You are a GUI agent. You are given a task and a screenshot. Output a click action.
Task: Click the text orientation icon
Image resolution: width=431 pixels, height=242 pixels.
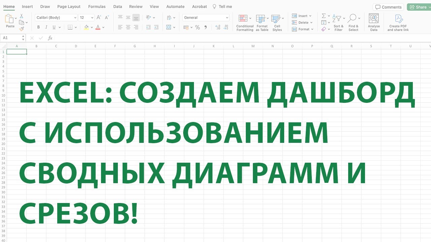(148, 17)
